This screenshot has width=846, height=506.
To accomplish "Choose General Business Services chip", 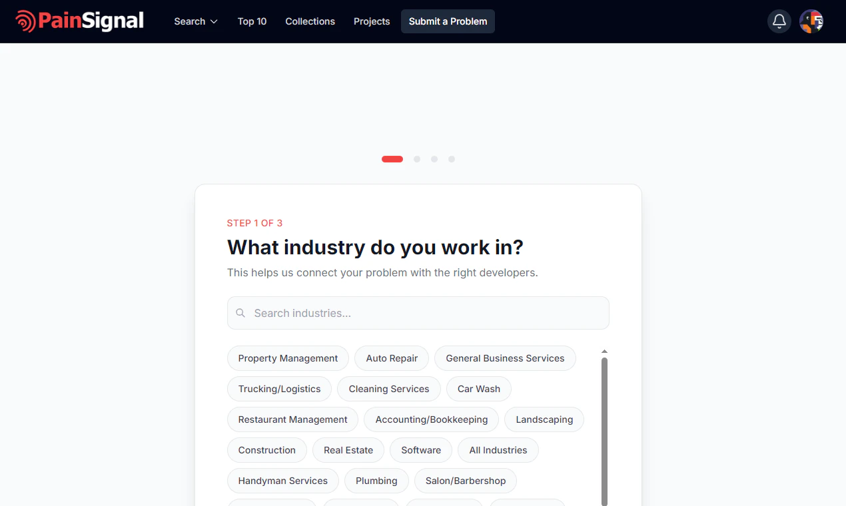I will (x=505, y=358).
